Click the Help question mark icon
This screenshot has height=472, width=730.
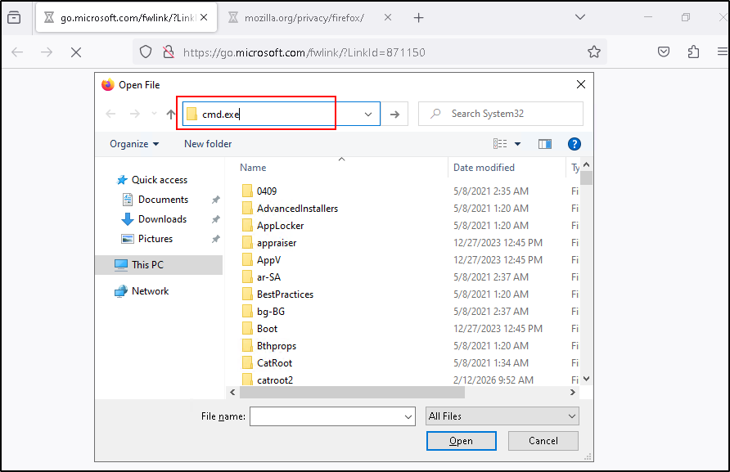(574, 144)
